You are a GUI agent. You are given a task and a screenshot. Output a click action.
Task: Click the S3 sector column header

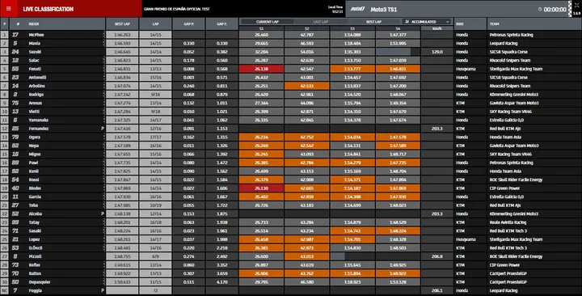(x=352, y=28)
